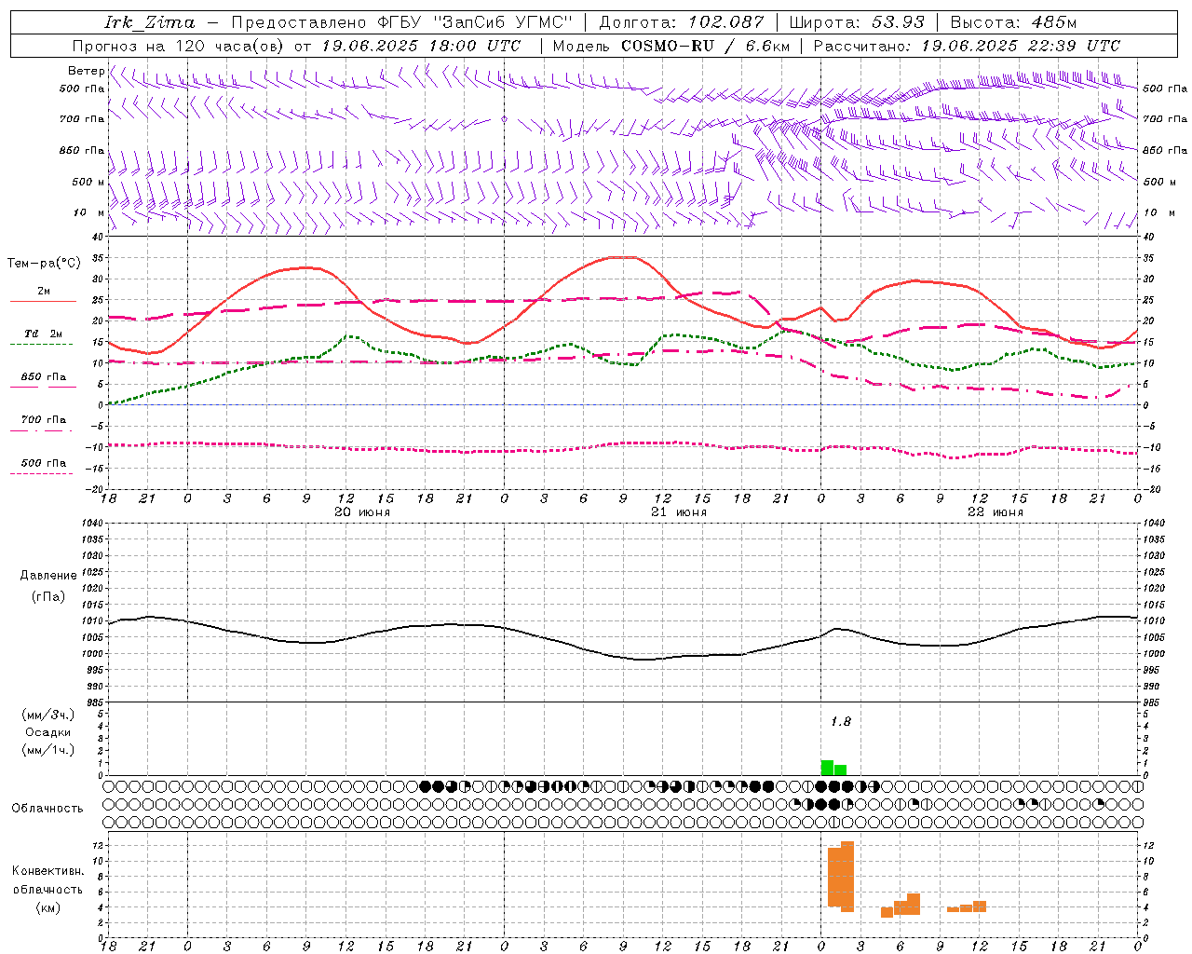The image size is (1192, 954).
Task: Click the Конвективн. label text
Action: tap(48, 870)
